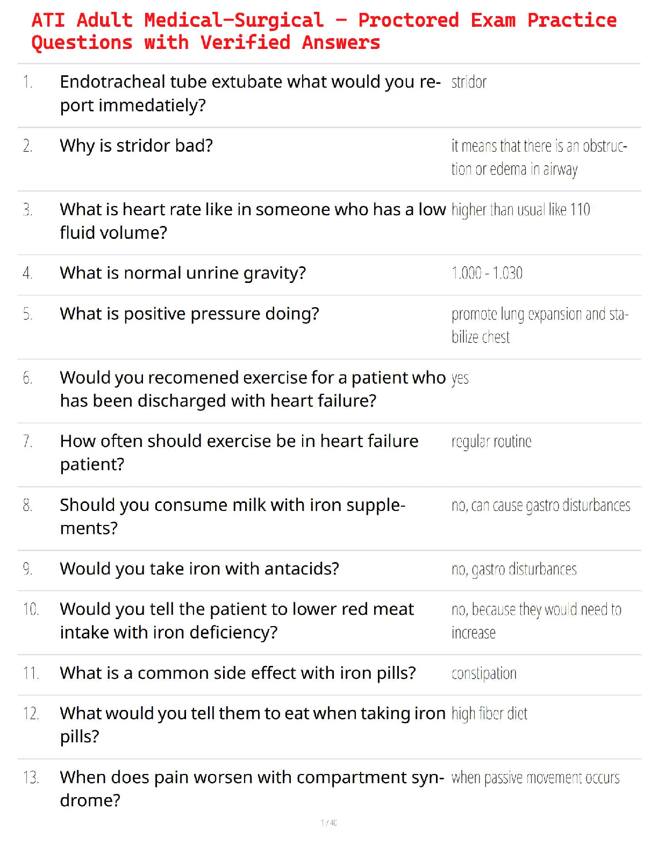Select question 10 about lowering red meat intake
Image resolution: width=658 pixels, height=852 pixels.
point(237,620)
